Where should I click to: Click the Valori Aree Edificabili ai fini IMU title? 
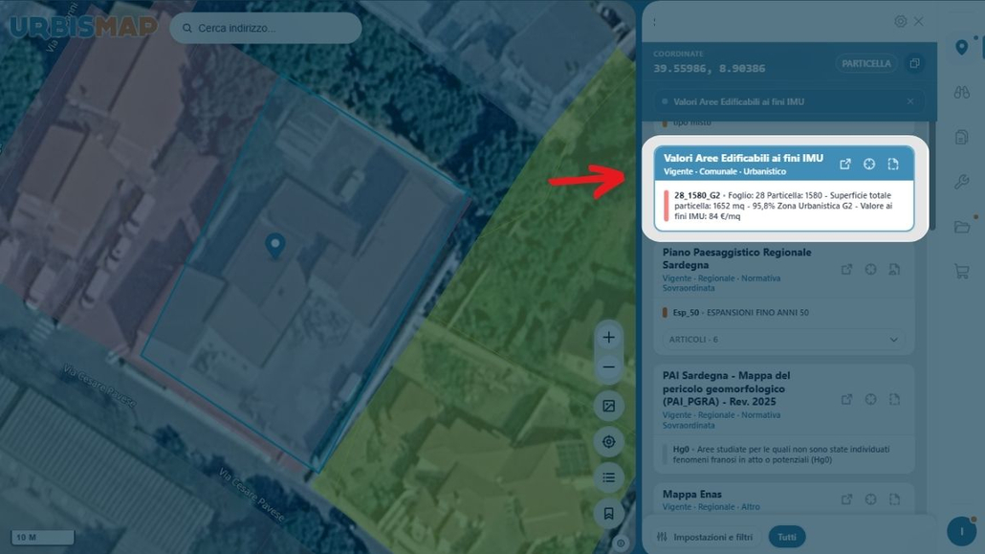coord(743,159)
